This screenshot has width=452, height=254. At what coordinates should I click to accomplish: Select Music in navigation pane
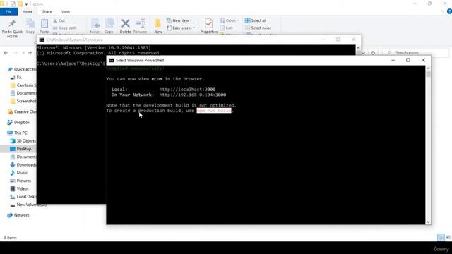click(19, 173)
